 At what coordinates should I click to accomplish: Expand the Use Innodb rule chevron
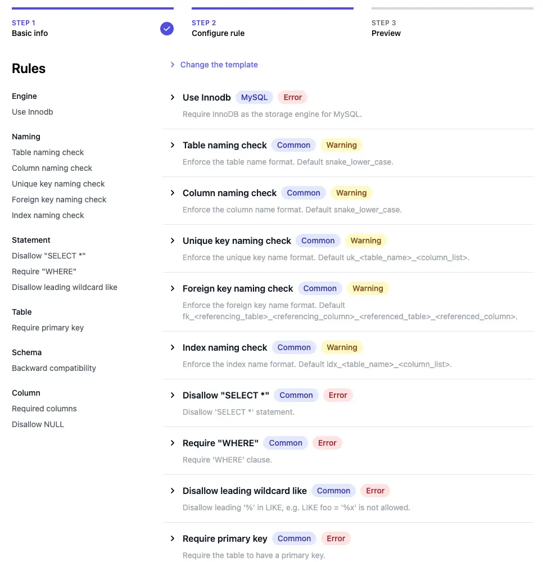(x=173, y=97)
